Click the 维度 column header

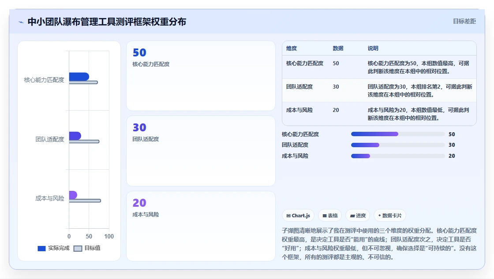click(x=292, y=48)
